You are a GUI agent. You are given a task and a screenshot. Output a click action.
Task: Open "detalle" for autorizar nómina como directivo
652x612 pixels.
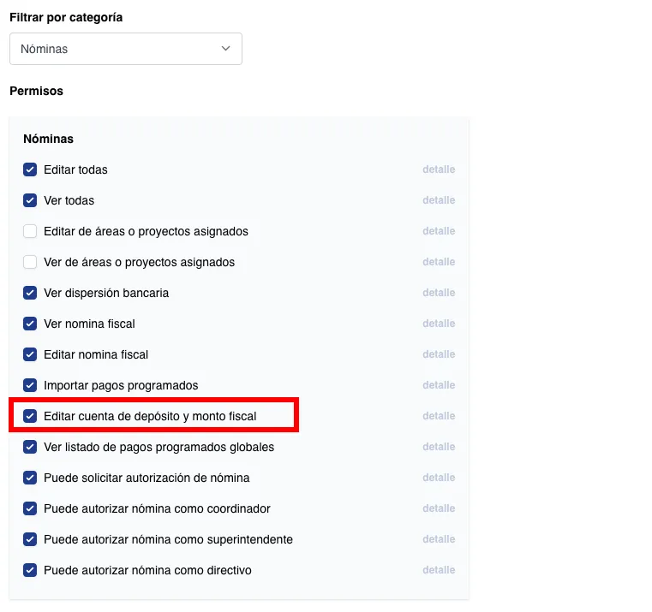coord(439,570)
